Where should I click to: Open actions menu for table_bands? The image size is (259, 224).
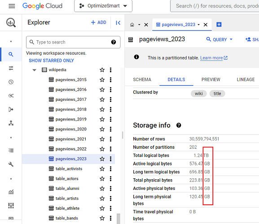coord(111,218)
